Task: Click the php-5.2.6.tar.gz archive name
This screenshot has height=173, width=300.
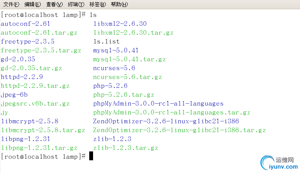Action: pos(123,95)
